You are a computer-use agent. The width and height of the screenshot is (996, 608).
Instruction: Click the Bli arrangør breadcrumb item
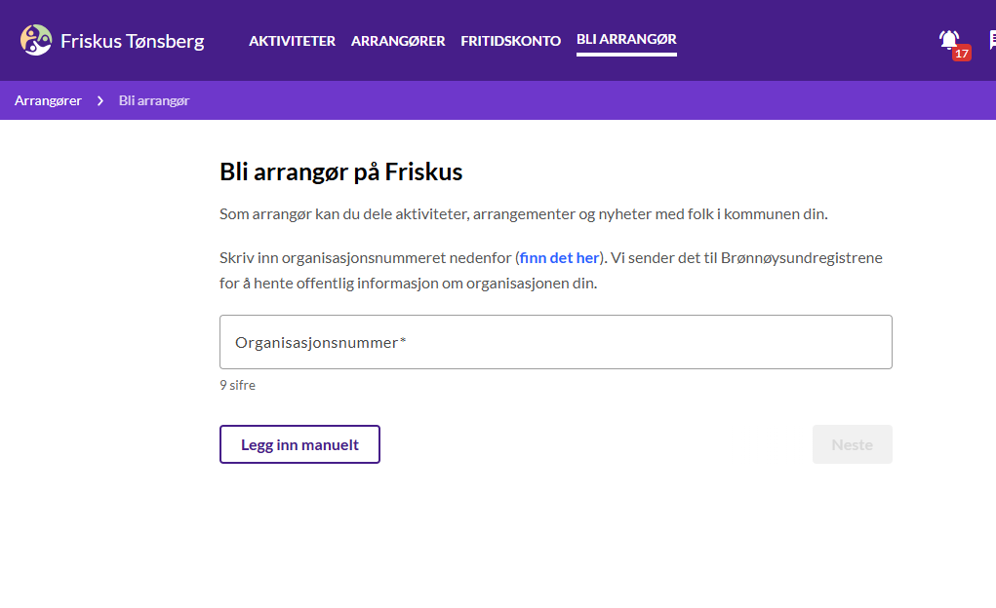click(x=154, y=101)
